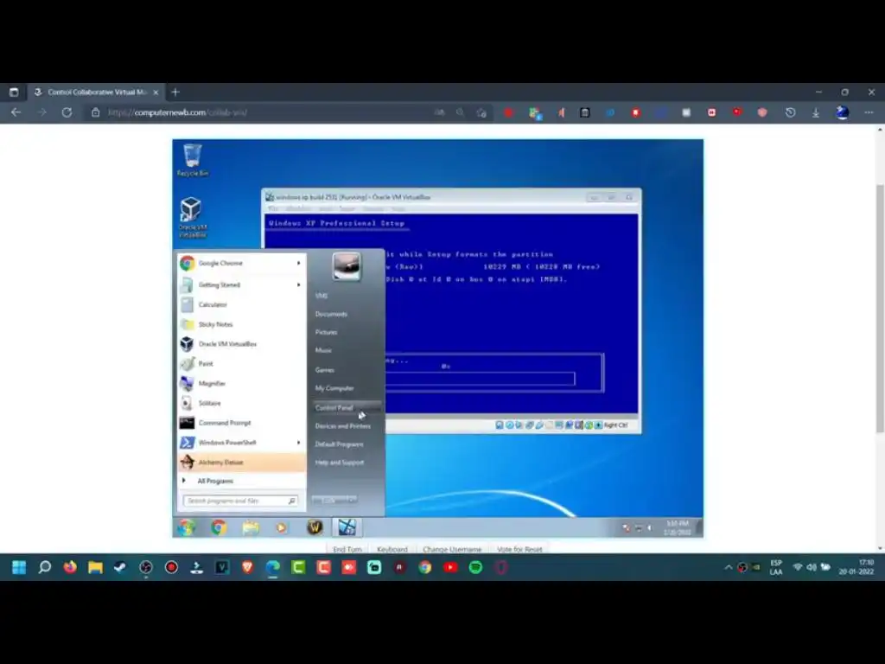Open Steam on host taskbar
This screenshot has width=885, height=664.
click(x=120, y=567)
